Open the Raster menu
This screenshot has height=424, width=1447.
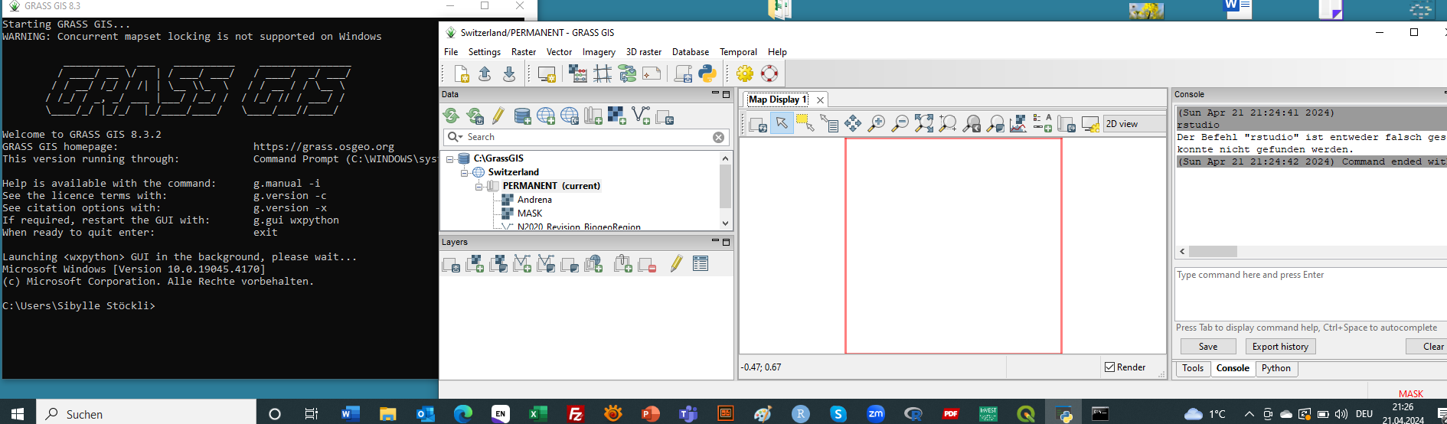524,52
